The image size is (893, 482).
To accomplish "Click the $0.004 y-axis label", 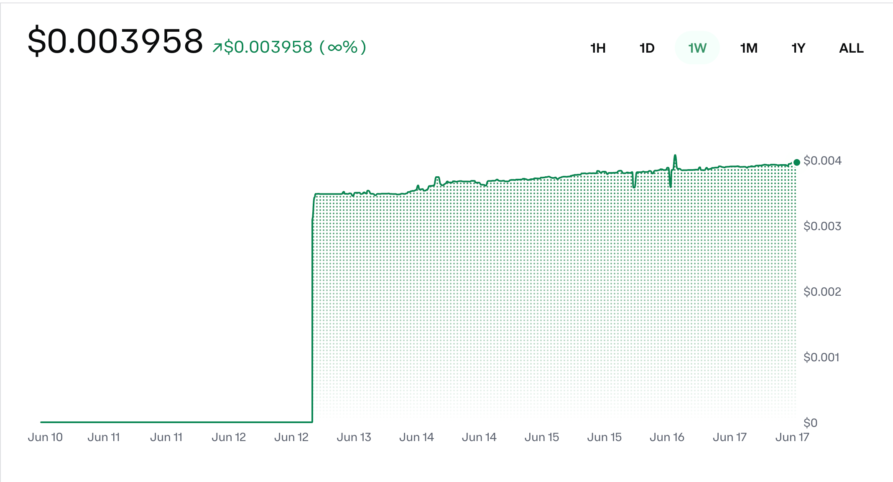I will coord(822,160).
